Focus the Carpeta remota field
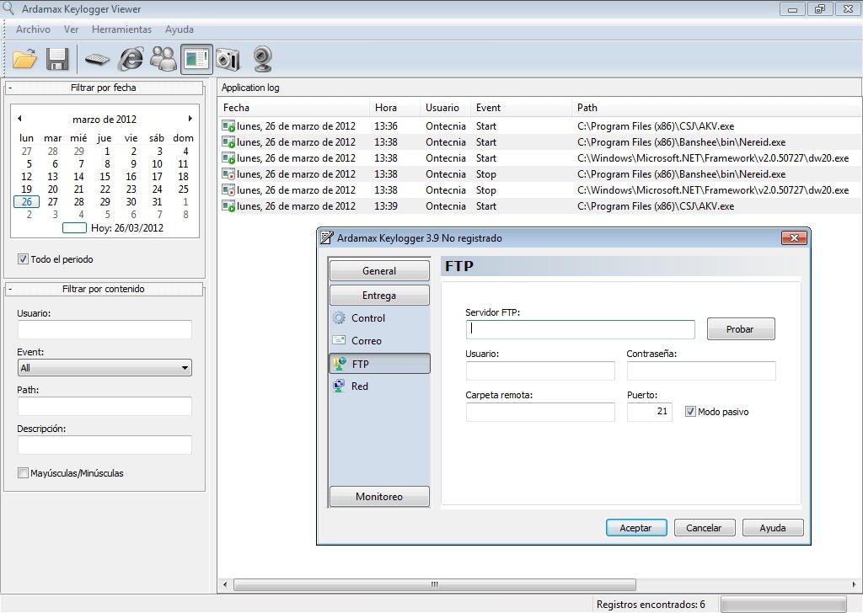 540,412
